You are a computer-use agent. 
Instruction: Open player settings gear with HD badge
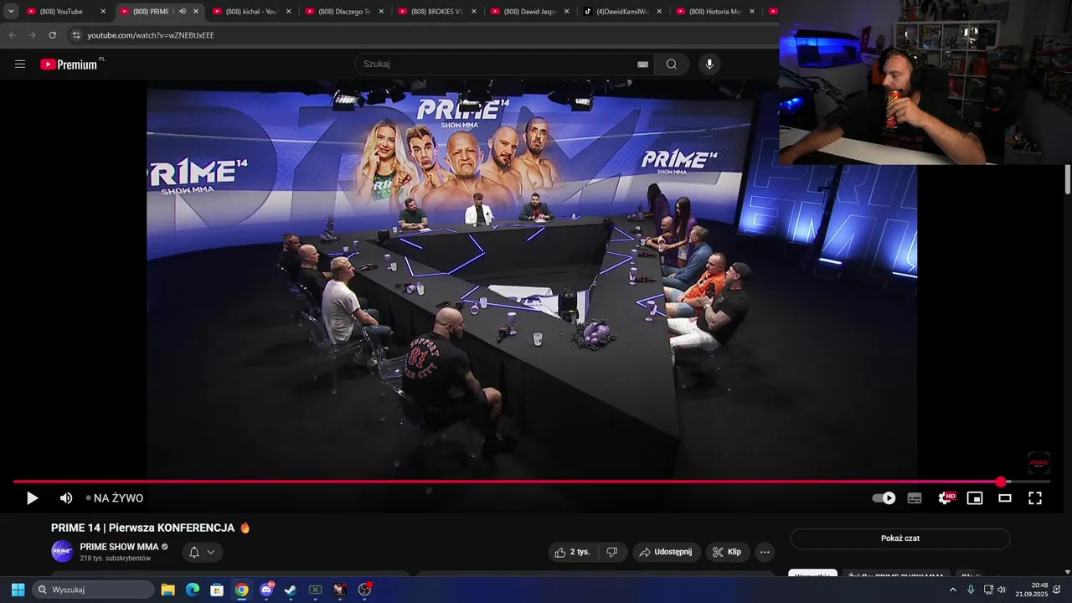coord(946,498)
